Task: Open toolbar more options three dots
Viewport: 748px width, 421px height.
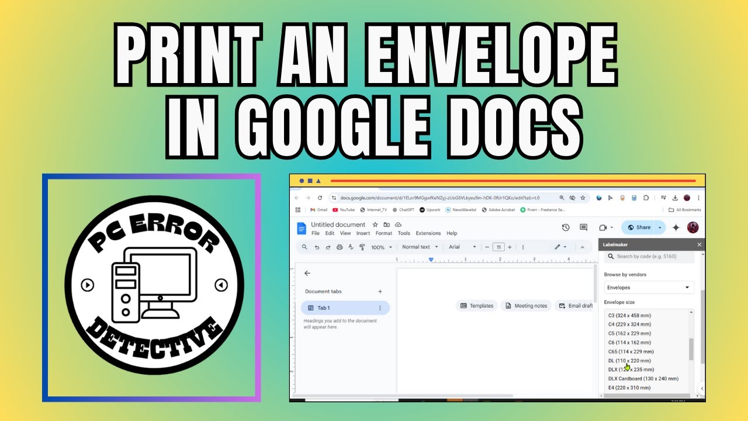Action: (x=522, y=247)
